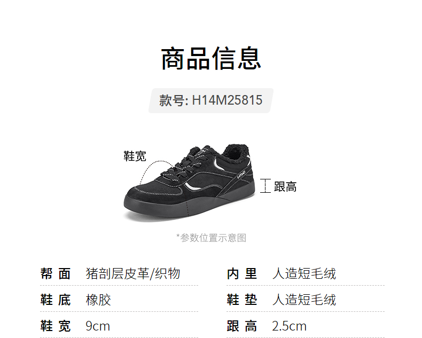This screenshot has height=338, width=422.
Task: Select 人造短毛绒 in the 内里 row
Action: click(x=304, y=274)
